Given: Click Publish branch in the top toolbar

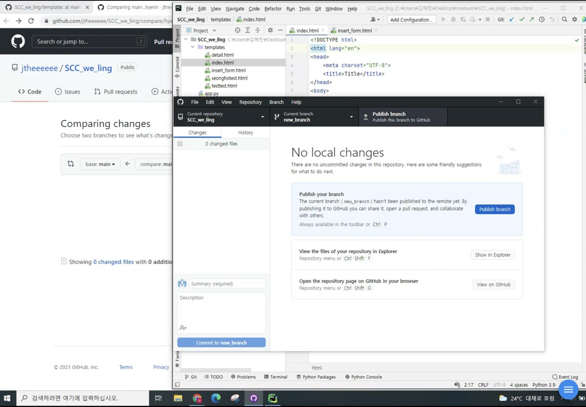Looking at the screenshot, I should [403, 117].
